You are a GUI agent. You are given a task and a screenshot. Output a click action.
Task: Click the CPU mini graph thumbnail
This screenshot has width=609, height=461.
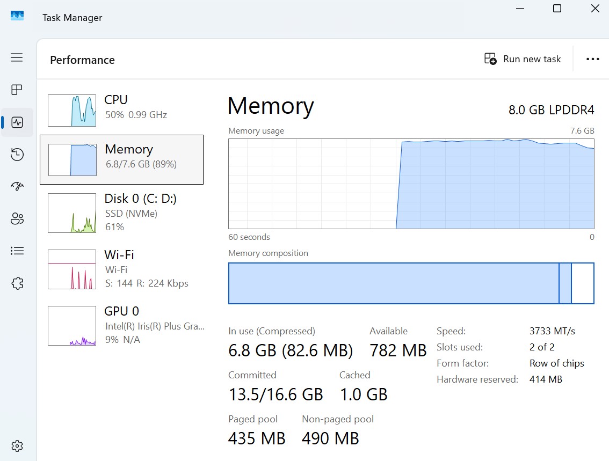(72, 110)
